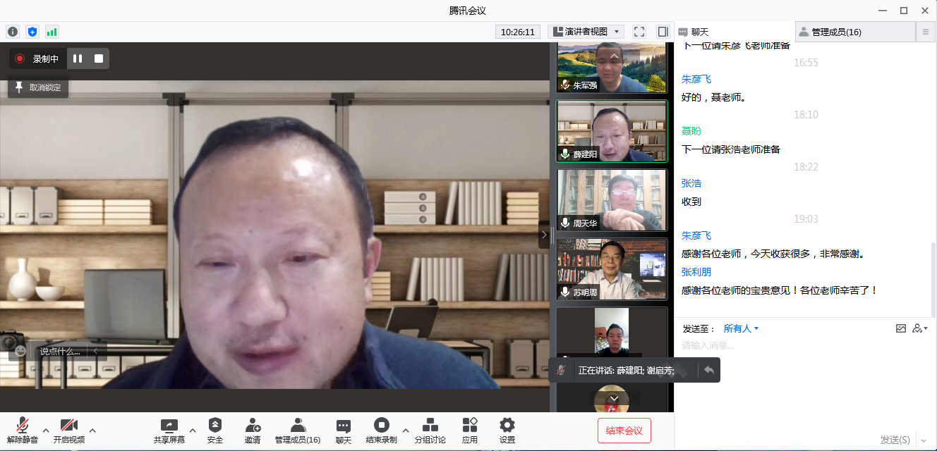Open 设置 settings gear
This screenshot has width=937, height=451.
(507, 430)
